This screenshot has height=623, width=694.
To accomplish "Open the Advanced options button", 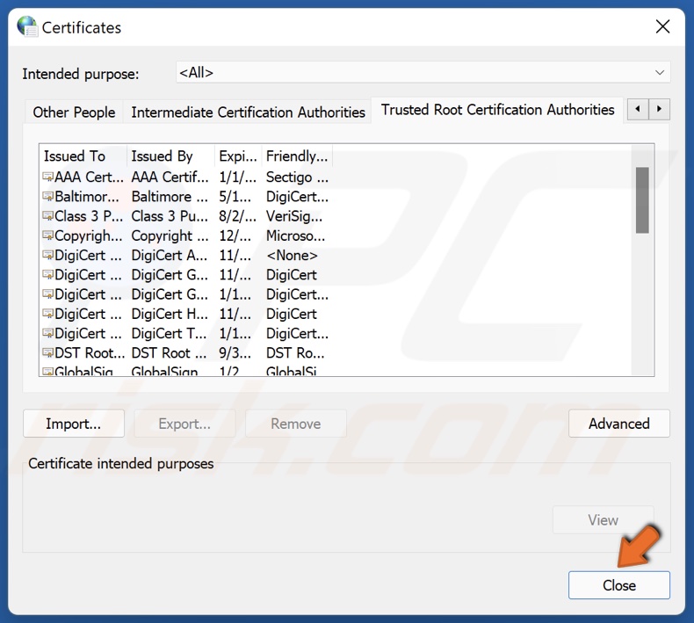I will pyautogui.click(x=618, y=424).
